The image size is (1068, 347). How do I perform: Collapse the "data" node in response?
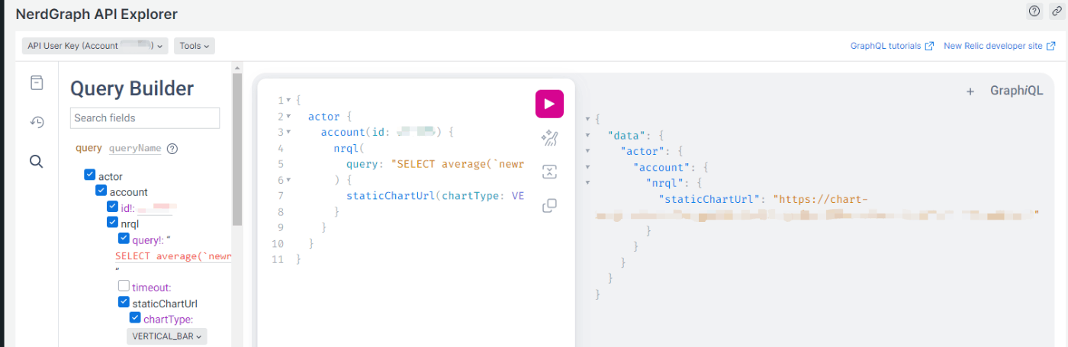point(587,135)
